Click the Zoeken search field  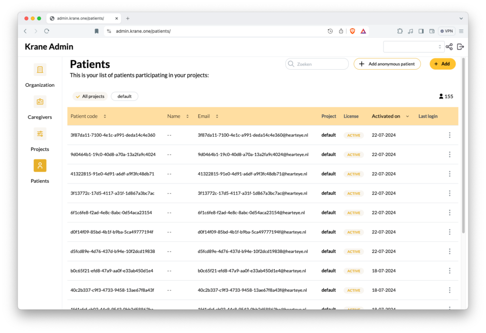[x=317, y=64]
